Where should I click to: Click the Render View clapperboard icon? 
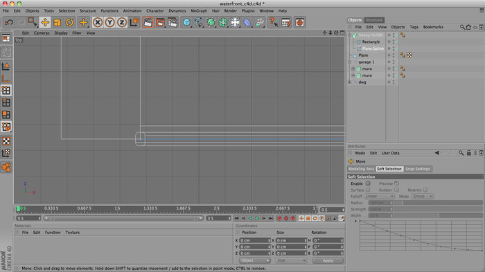[x=148, y=22]
